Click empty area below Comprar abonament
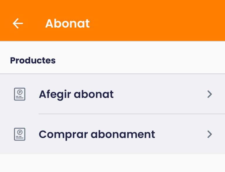The width and height of the screenshot is (225, 172). (x=112, y=163)
